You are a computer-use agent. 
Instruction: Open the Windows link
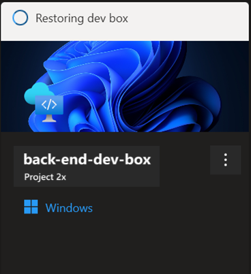(x=69, y=208)
